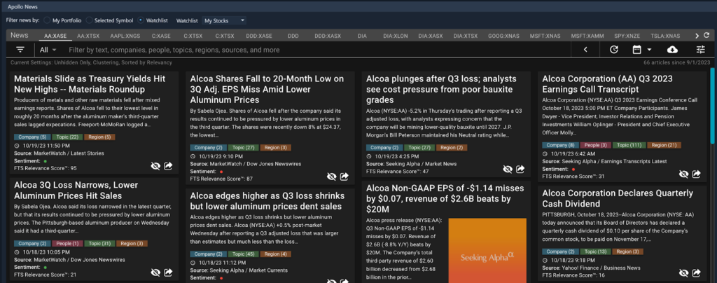Hide the Alcoa 3Q Loss Narrows article

(155, 272)
